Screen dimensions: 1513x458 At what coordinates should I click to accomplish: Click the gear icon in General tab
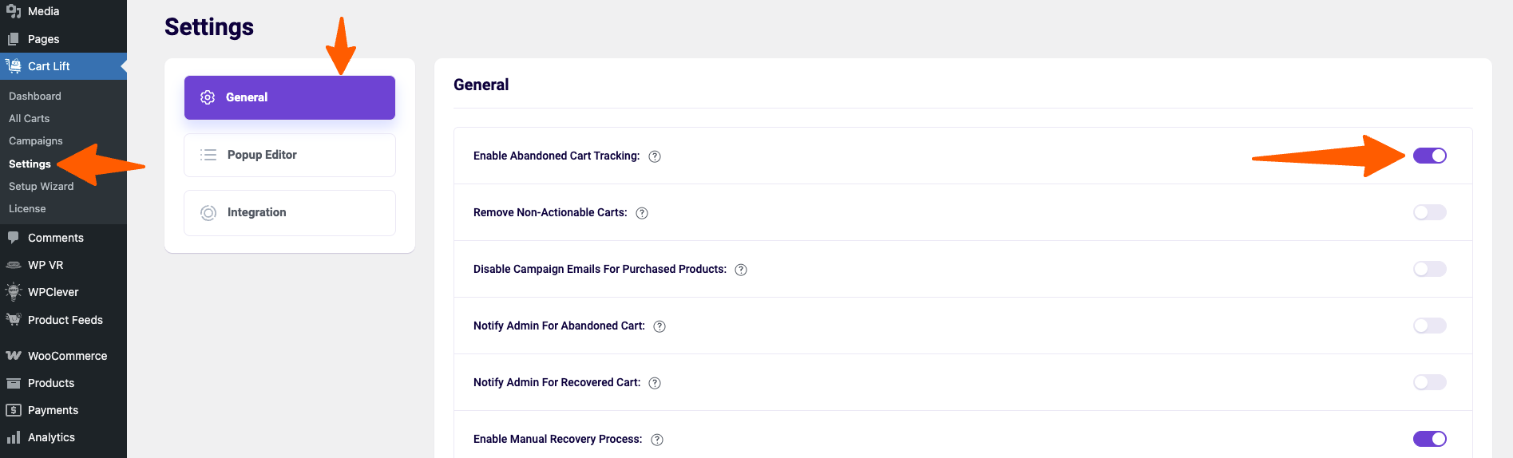pos(208,97)
